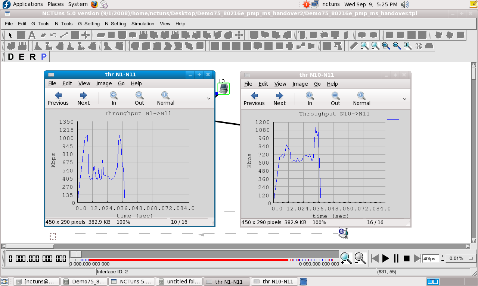Pause the simulation playback
Screen dimensions: 478x286
point(396,258)
